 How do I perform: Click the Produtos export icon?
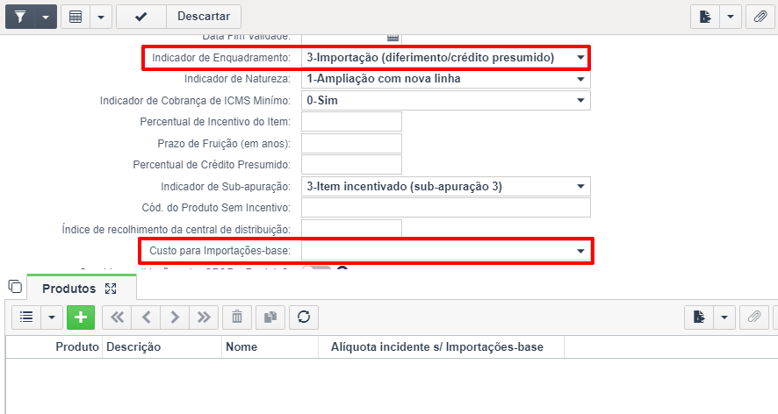click(x=699, y=317)
